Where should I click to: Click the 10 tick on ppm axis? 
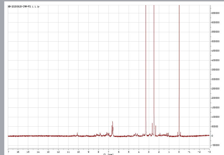78,152
